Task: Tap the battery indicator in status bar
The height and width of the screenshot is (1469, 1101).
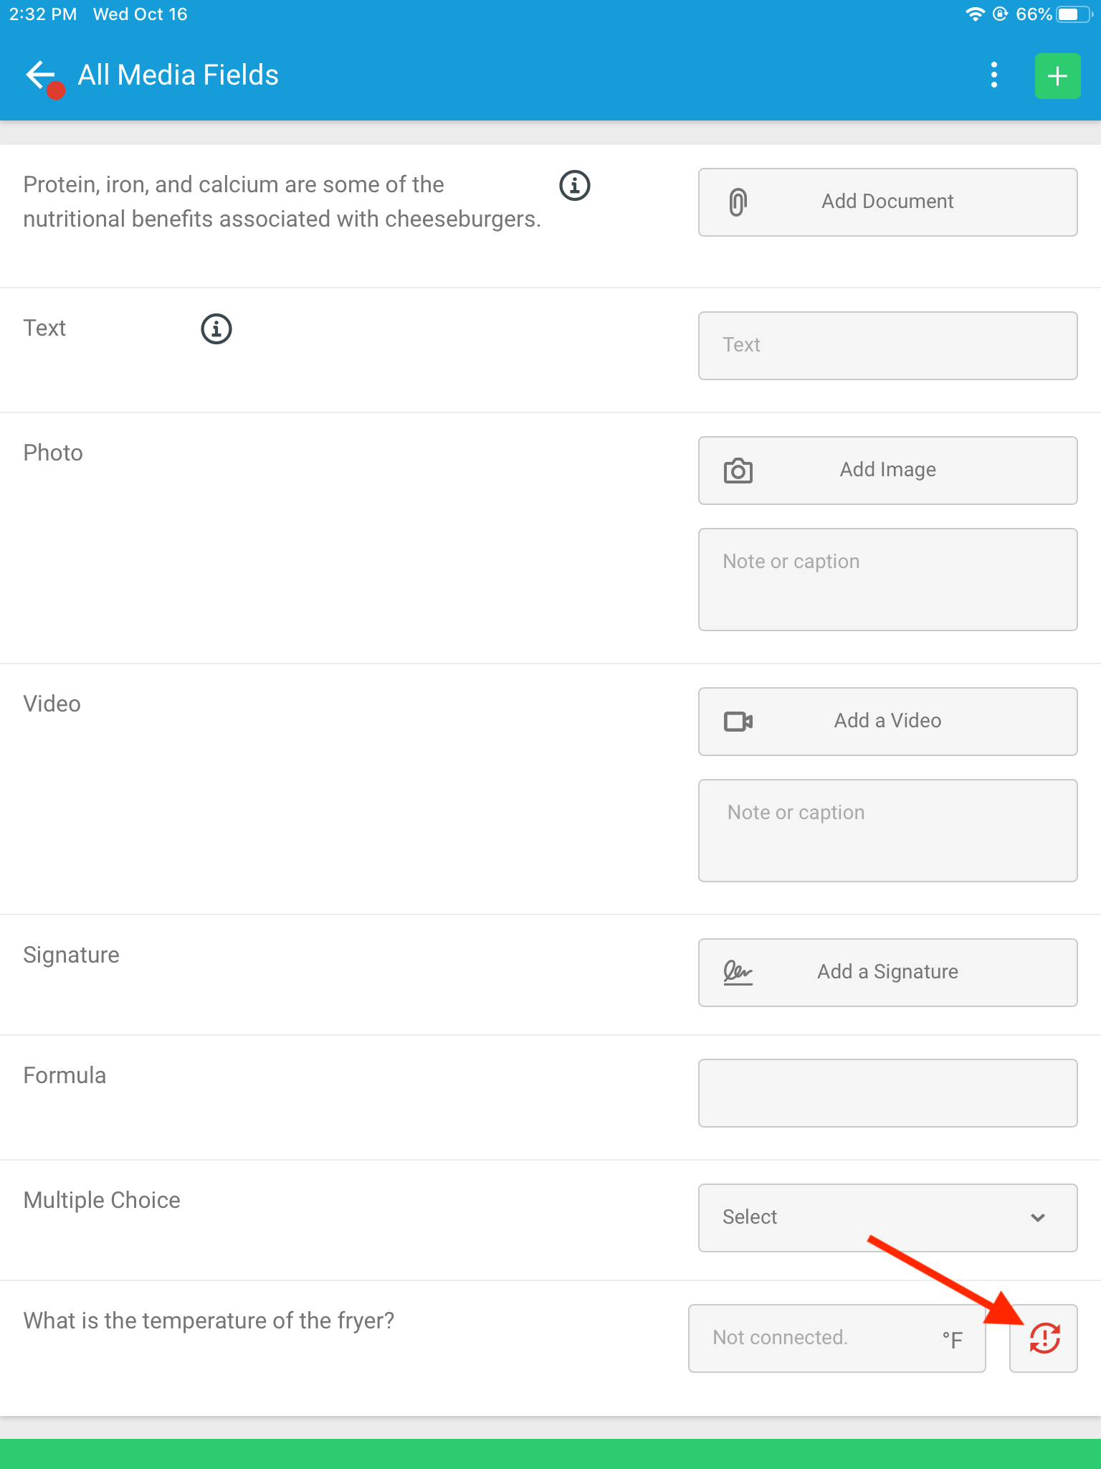Action: coord(1074,14)
